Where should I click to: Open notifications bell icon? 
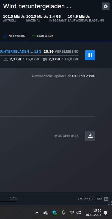coord(105,213)
